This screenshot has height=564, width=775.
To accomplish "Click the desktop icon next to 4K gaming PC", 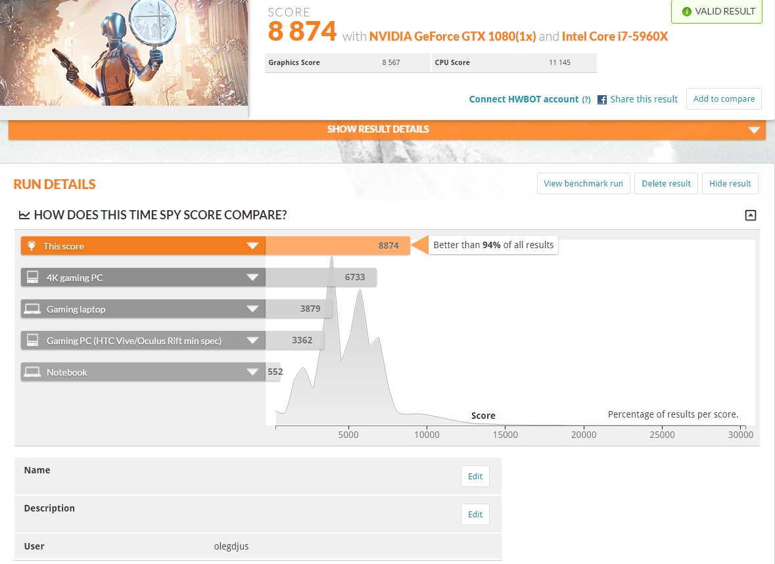I will click(33, 277).
